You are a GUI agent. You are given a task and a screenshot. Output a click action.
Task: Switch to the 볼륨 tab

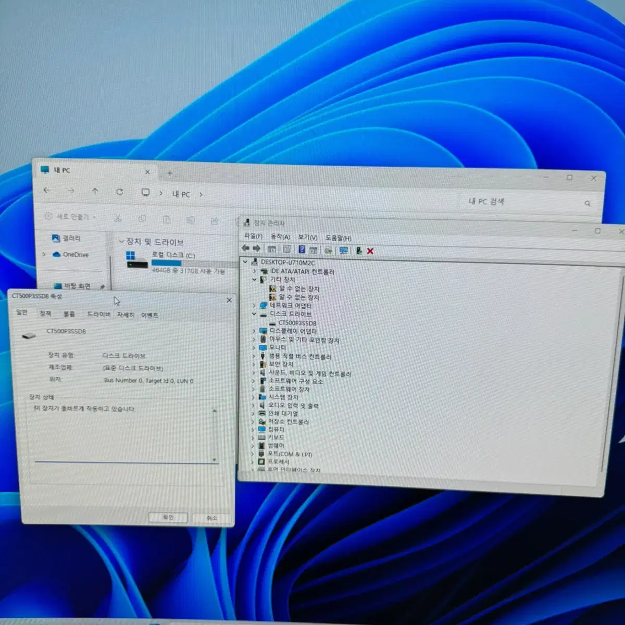(69, 314)
